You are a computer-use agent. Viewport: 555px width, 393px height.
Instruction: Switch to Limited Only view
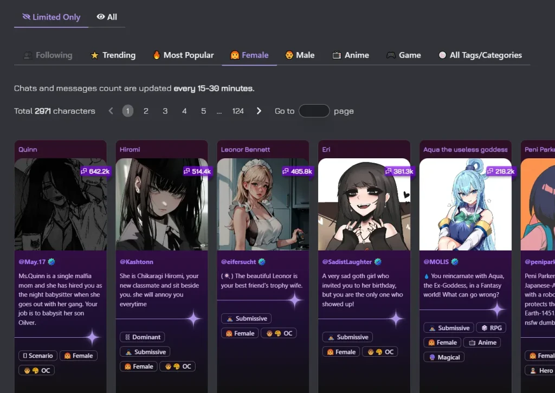(x=51, y=17)
